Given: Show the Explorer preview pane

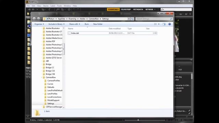Looking at the screenshot, I should pyautogui.click(x=164, y=24).
